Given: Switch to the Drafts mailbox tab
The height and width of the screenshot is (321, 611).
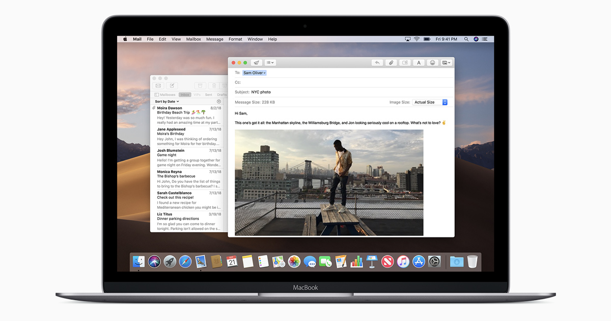Looking at the screenshot, I should pyautogui.click(x=223, y=95).
